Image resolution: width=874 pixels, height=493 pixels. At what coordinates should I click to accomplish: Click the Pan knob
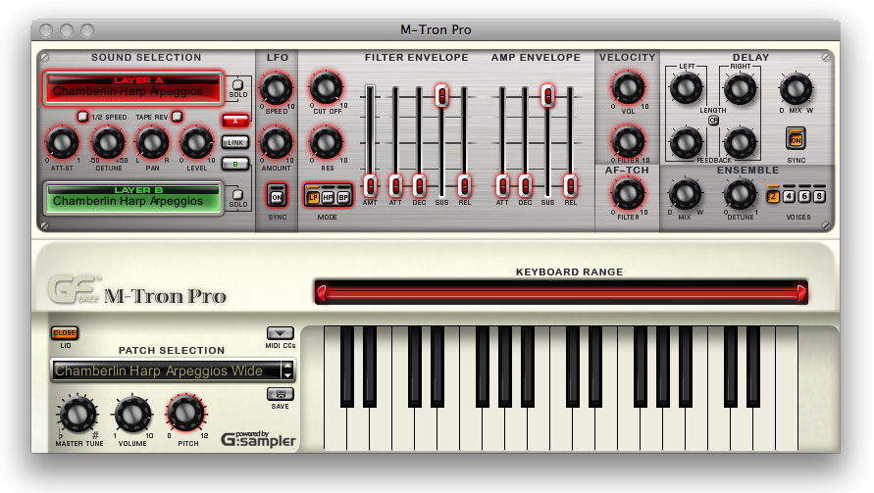(x=152, y=143)
